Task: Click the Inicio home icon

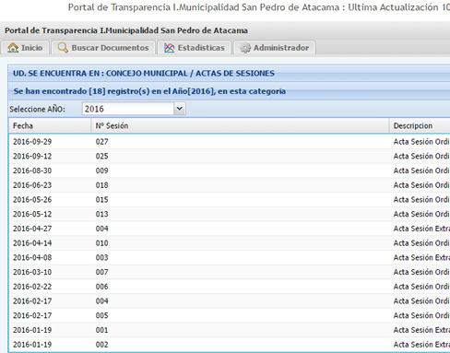Action: [13, 48]
